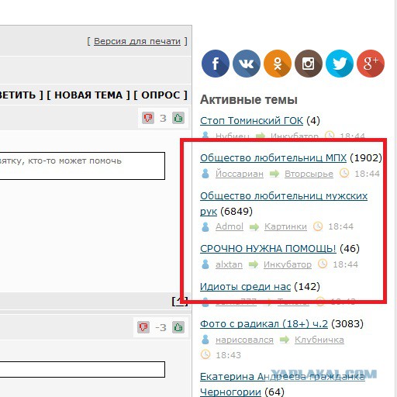Click ОПРОС button
397x397 pixels.
(x=161, y=95)
